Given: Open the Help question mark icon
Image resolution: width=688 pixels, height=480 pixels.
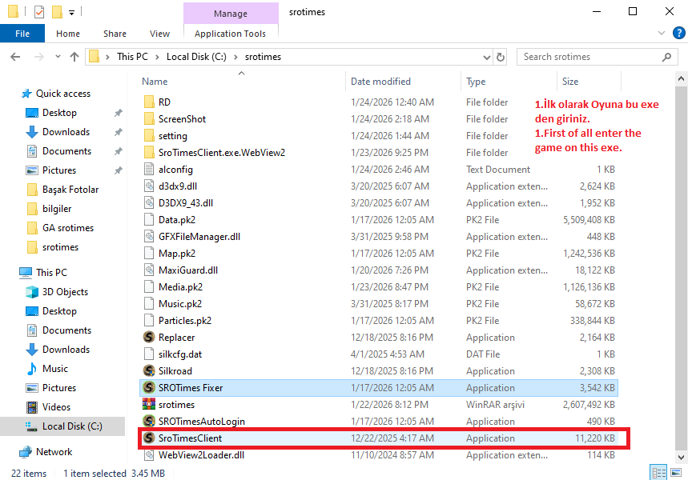Looking at the screenshot, I should [x=678, y=34].
